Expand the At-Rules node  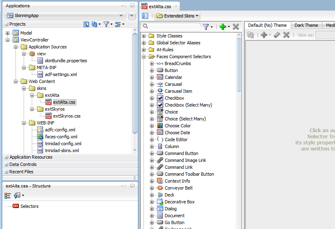pyautogui.click(x=143, y=50)
